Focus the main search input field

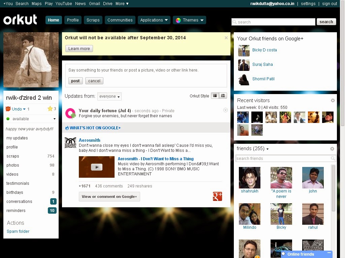coord(273,22)
